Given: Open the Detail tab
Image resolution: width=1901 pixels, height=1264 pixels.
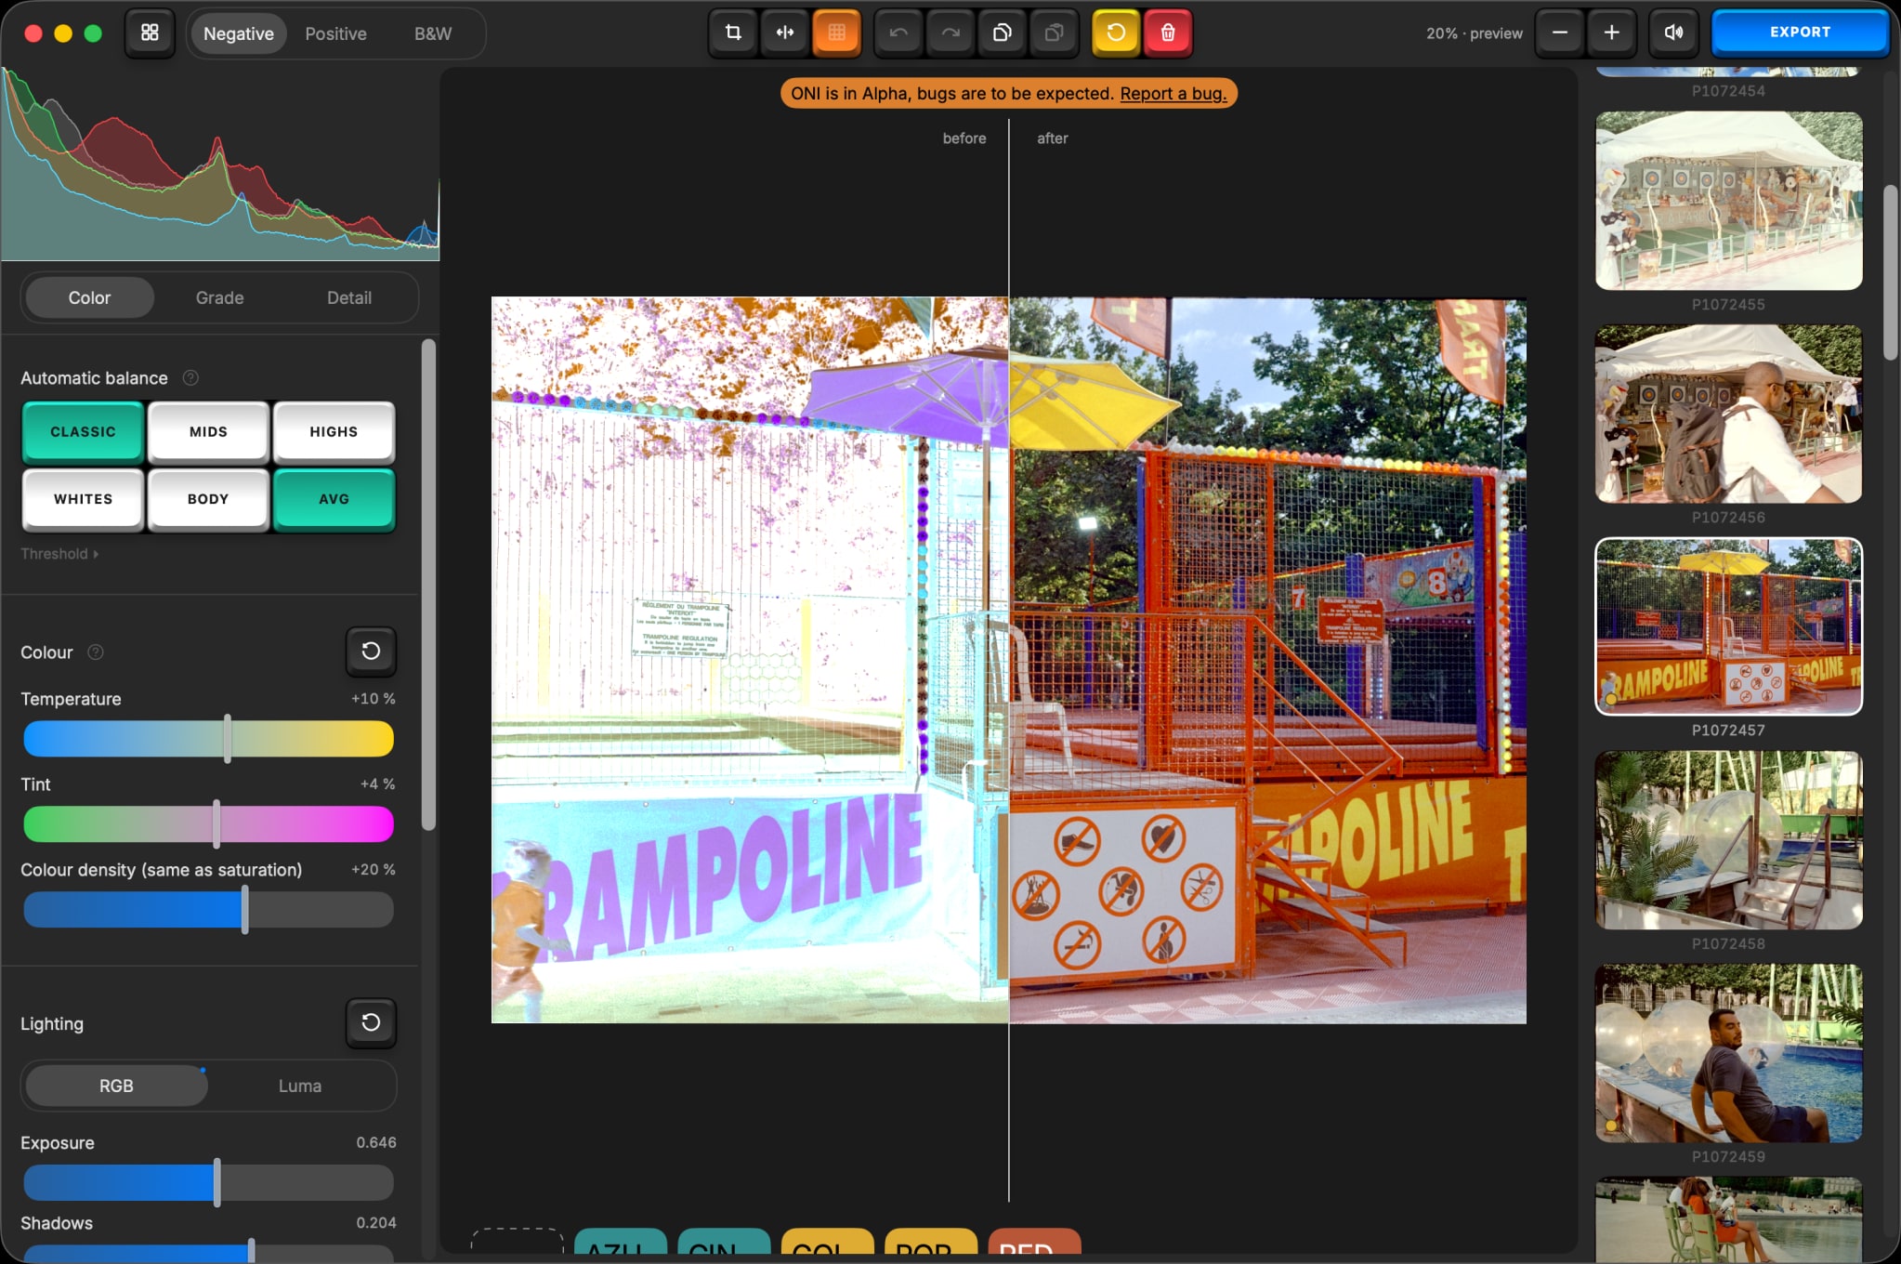Looking at the screenshot, I should pos(349,297).
